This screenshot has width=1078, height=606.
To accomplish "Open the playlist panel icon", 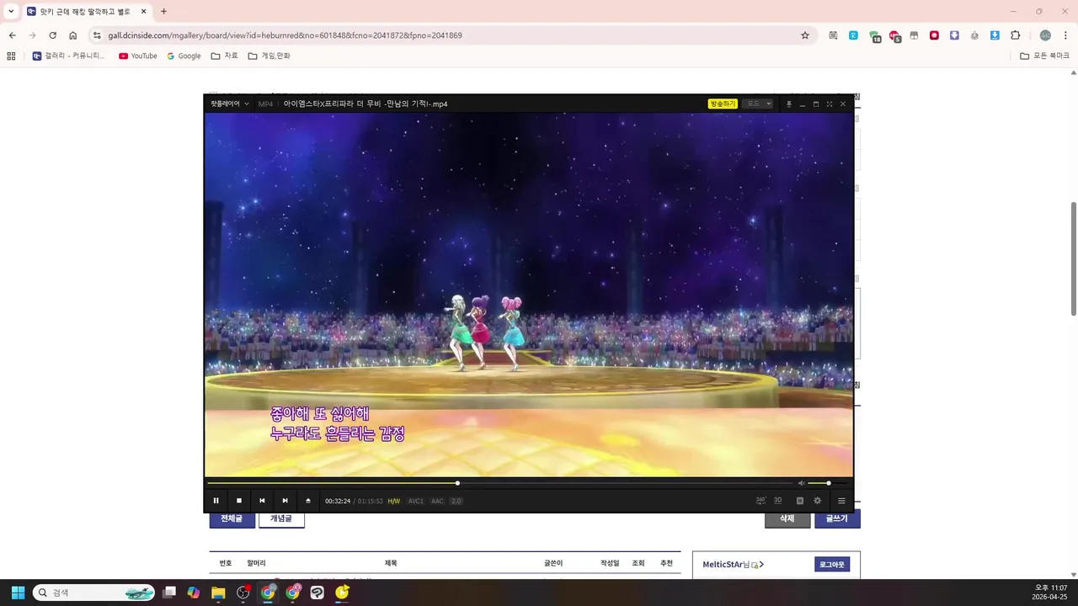I will [800, 501].
